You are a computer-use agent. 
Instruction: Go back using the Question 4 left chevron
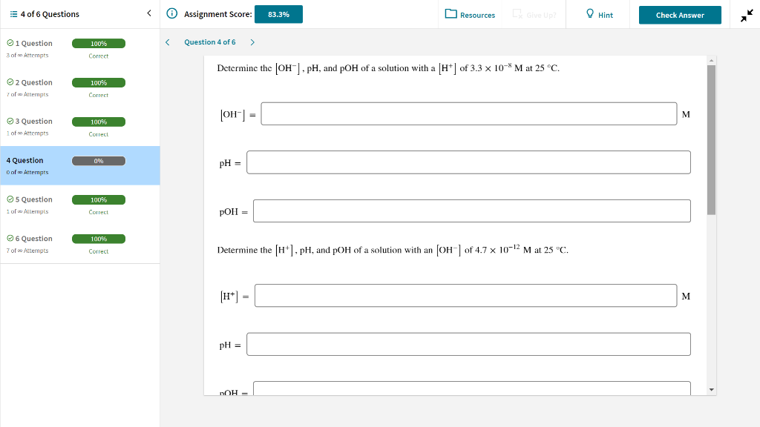point(166,42)
